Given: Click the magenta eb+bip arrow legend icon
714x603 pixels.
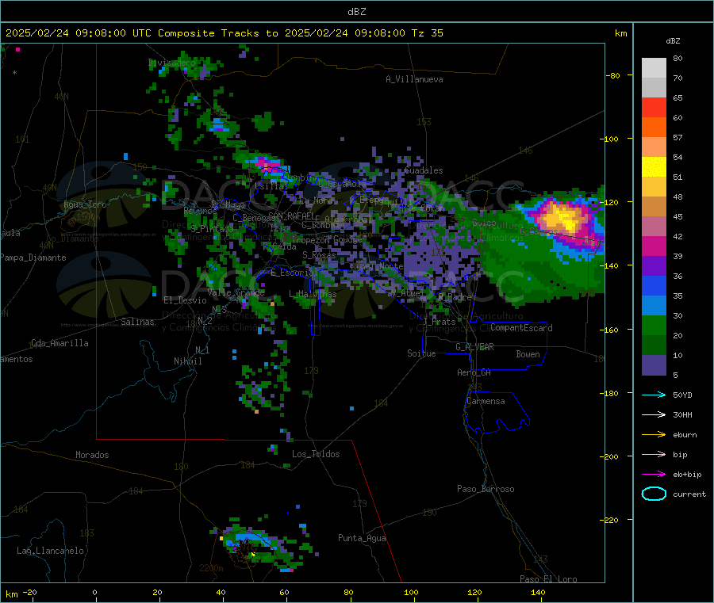Looking at the screenshot, I should 654,475.
